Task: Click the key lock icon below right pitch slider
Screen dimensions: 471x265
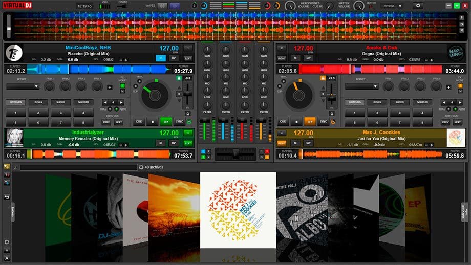Action: [x=332, y=114]
